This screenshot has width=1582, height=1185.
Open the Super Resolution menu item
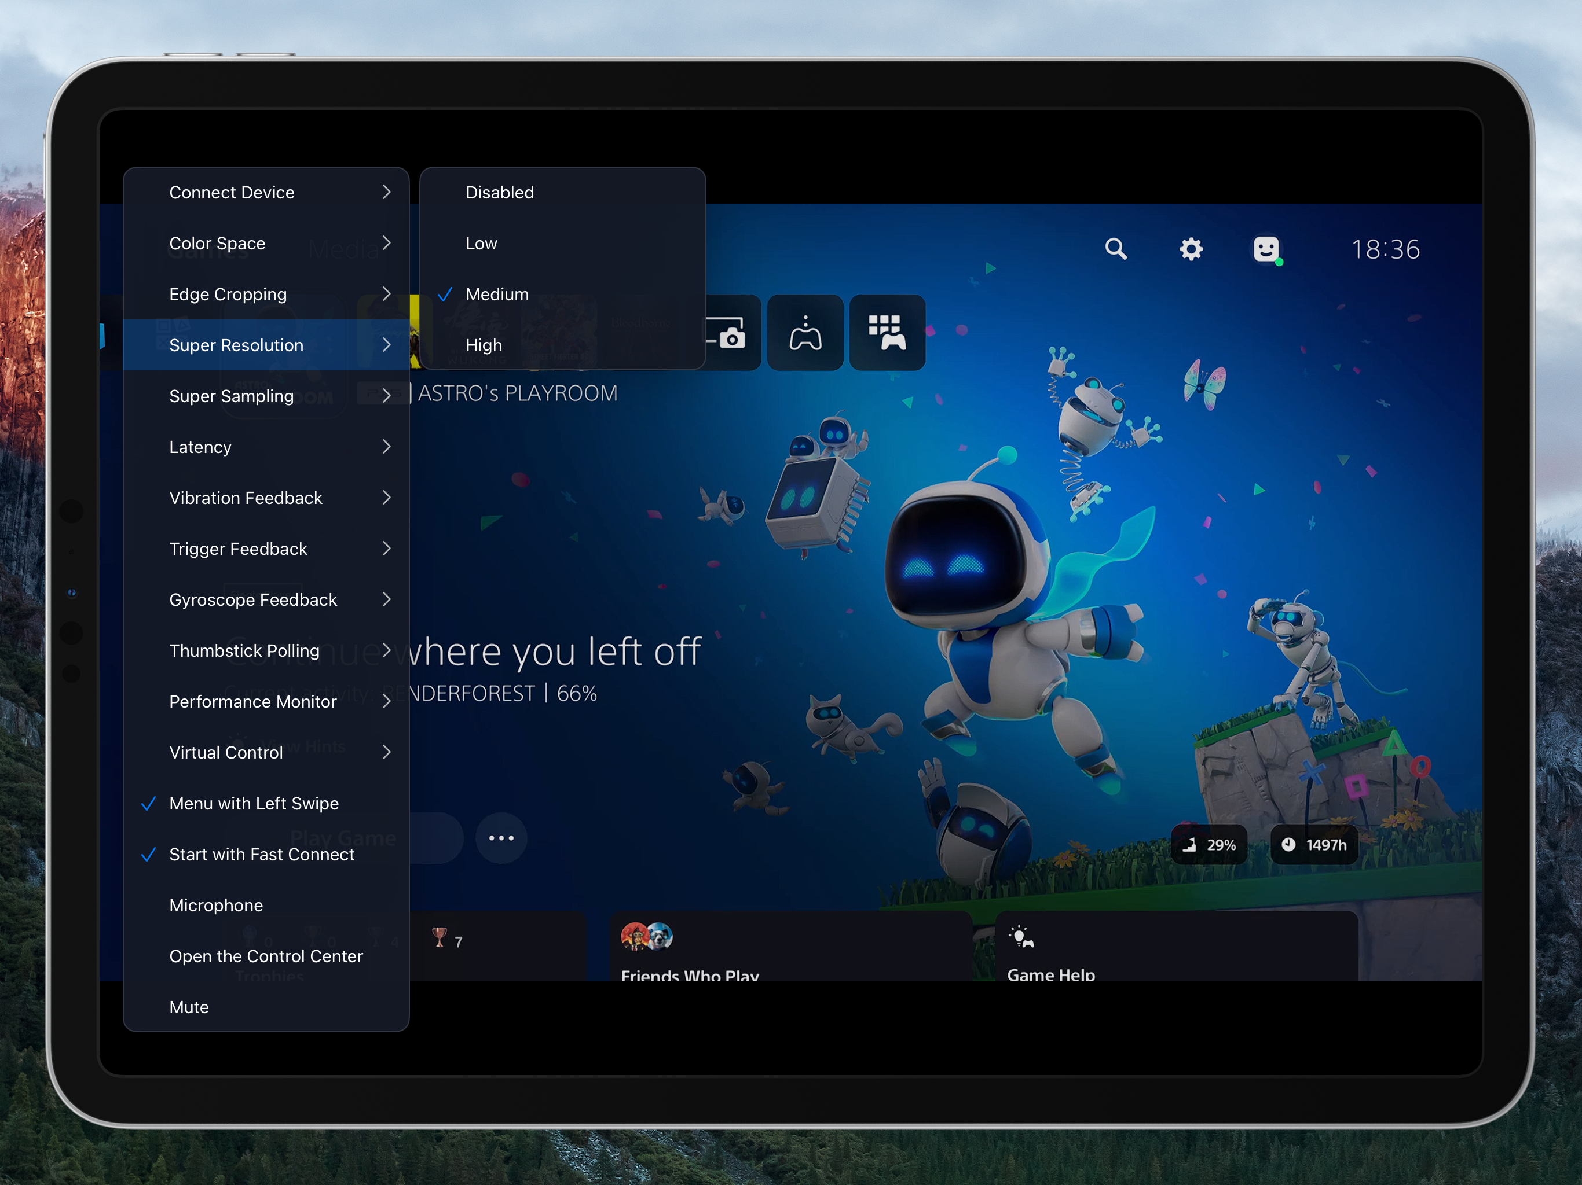266,344
